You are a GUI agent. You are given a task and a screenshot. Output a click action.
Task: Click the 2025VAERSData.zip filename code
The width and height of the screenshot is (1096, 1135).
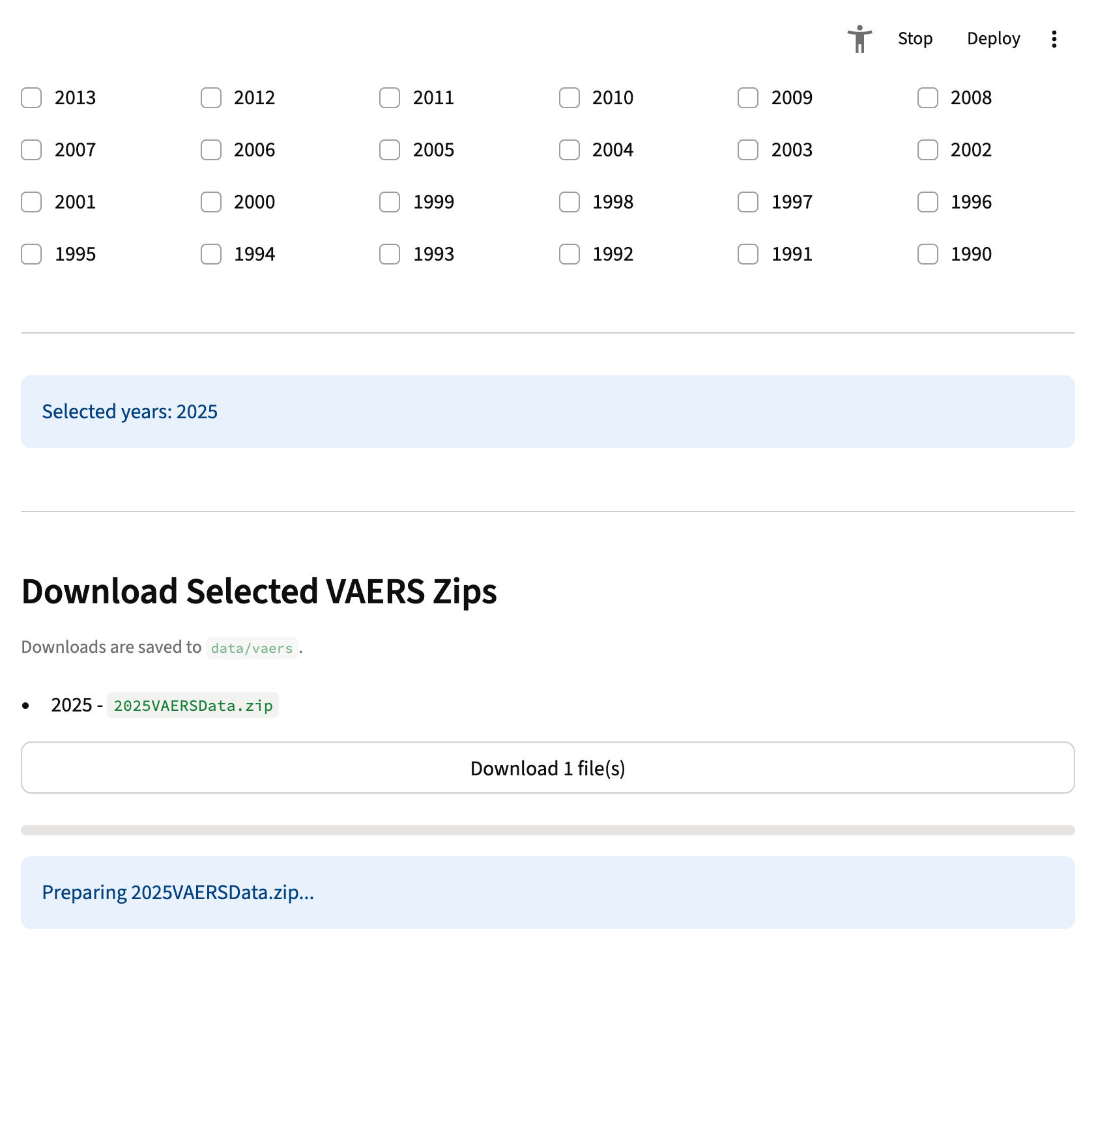pos(193,706)
